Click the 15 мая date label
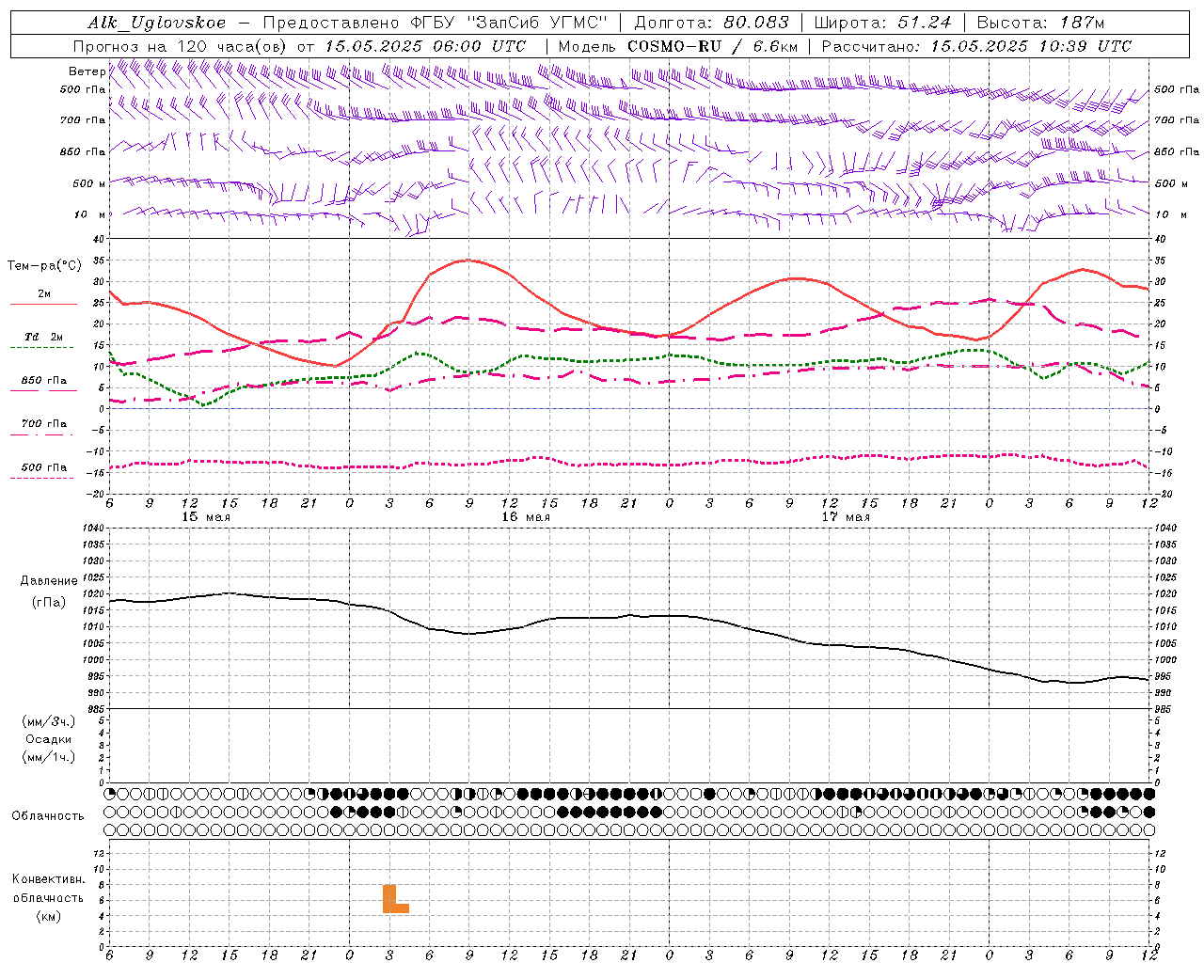Image resolution: width=1204 pixels, height=963 pixels. (205, 517)
